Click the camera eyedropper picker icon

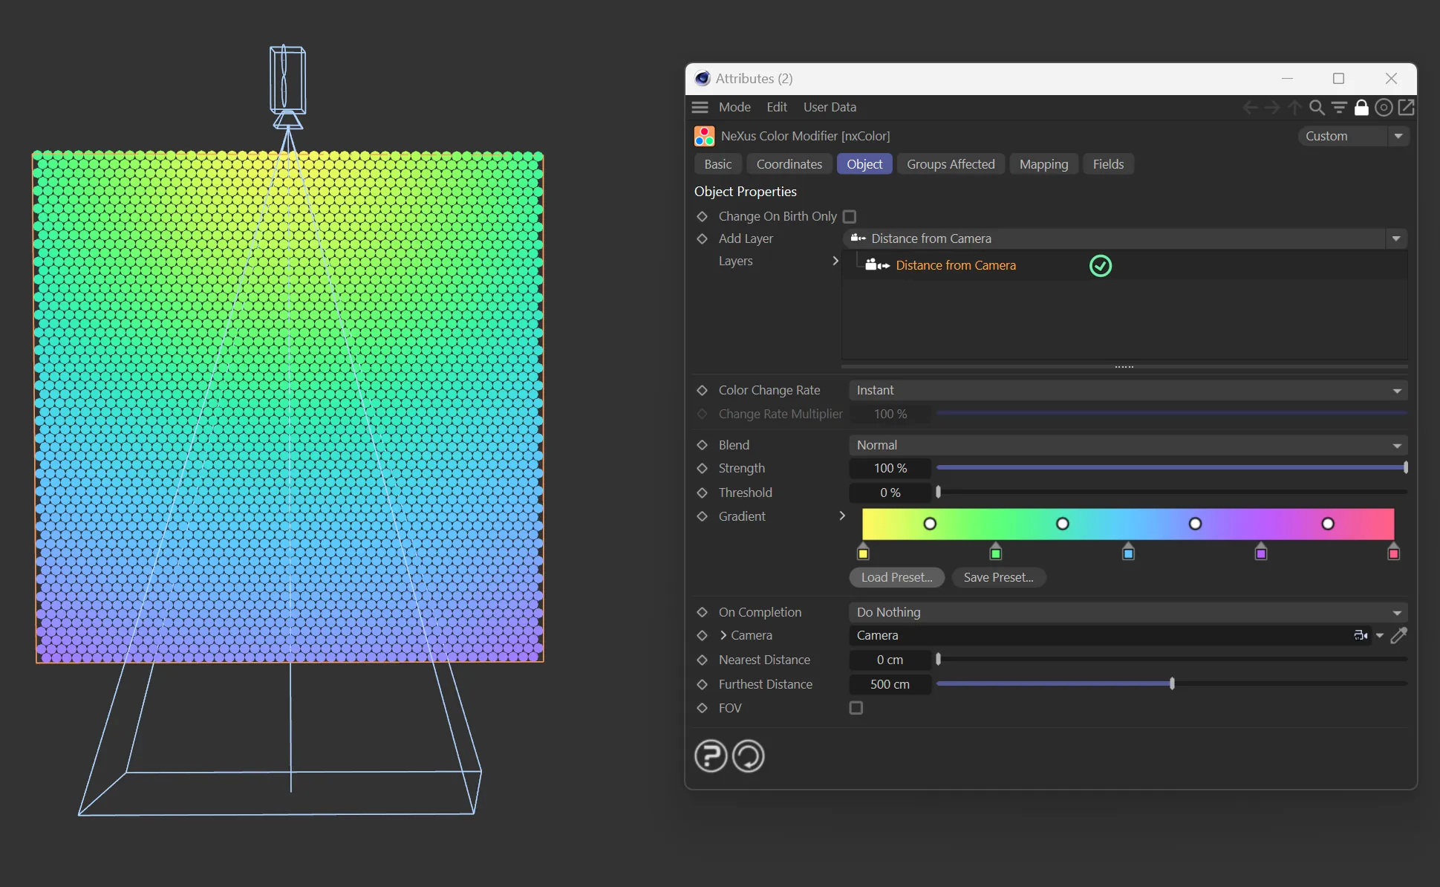[1399, 635]
